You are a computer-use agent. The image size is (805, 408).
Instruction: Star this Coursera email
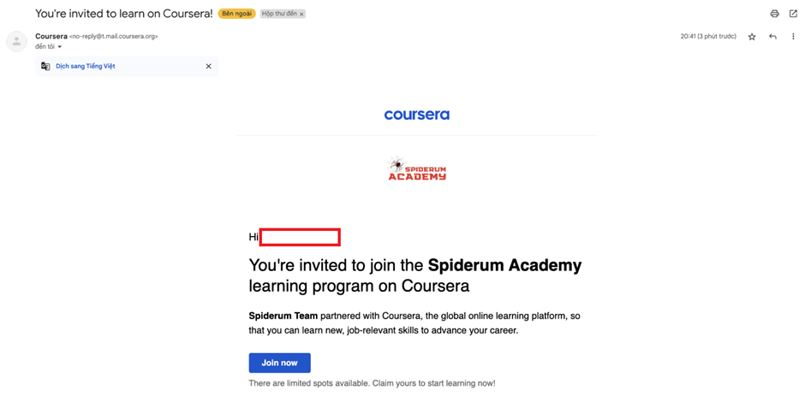point(752,37)
